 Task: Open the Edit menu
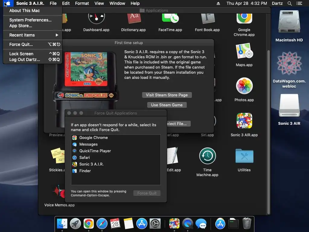(x=66, y=3)
